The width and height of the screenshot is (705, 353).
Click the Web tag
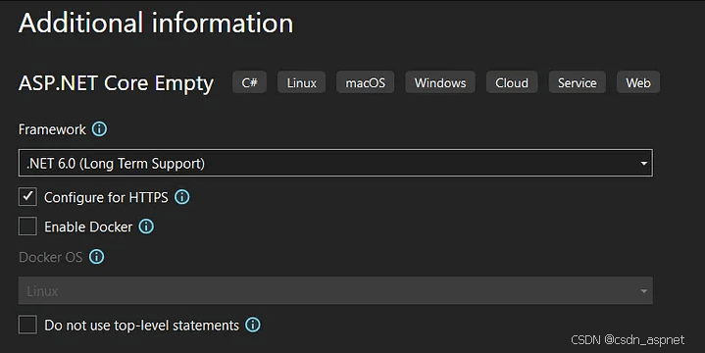(638, 82)
